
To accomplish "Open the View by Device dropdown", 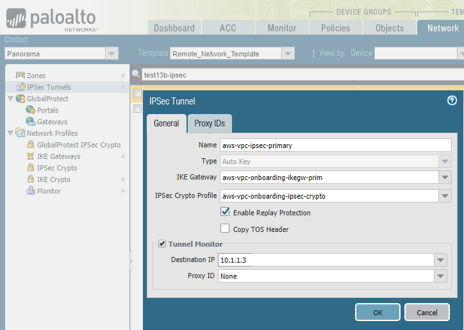I will 460,54.
